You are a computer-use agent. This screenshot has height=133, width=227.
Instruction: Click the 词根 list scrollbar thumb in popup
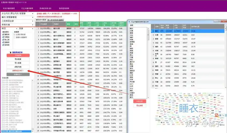click(148, 35)
